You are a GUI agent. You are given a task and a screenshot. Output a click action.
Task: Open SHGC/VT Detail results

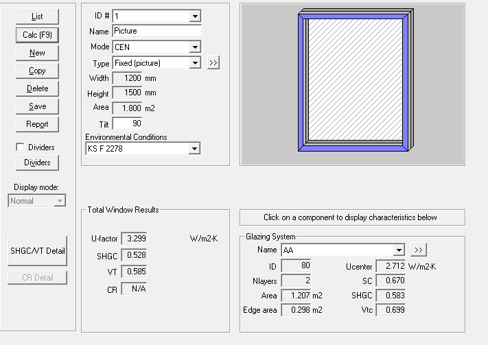point(38,251)
